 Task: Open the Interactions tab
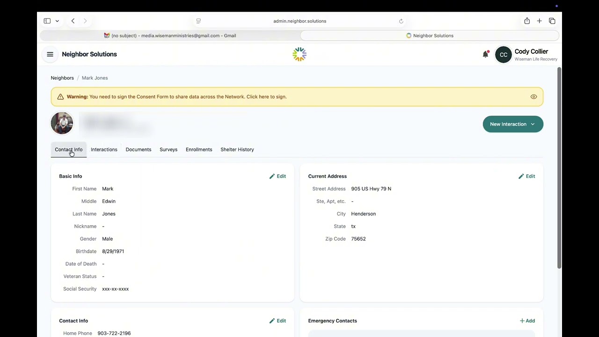[104, 150]
